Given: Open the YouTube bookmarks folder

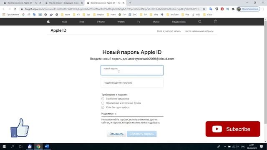Looking at the screenshot, I should coord(172,15).
